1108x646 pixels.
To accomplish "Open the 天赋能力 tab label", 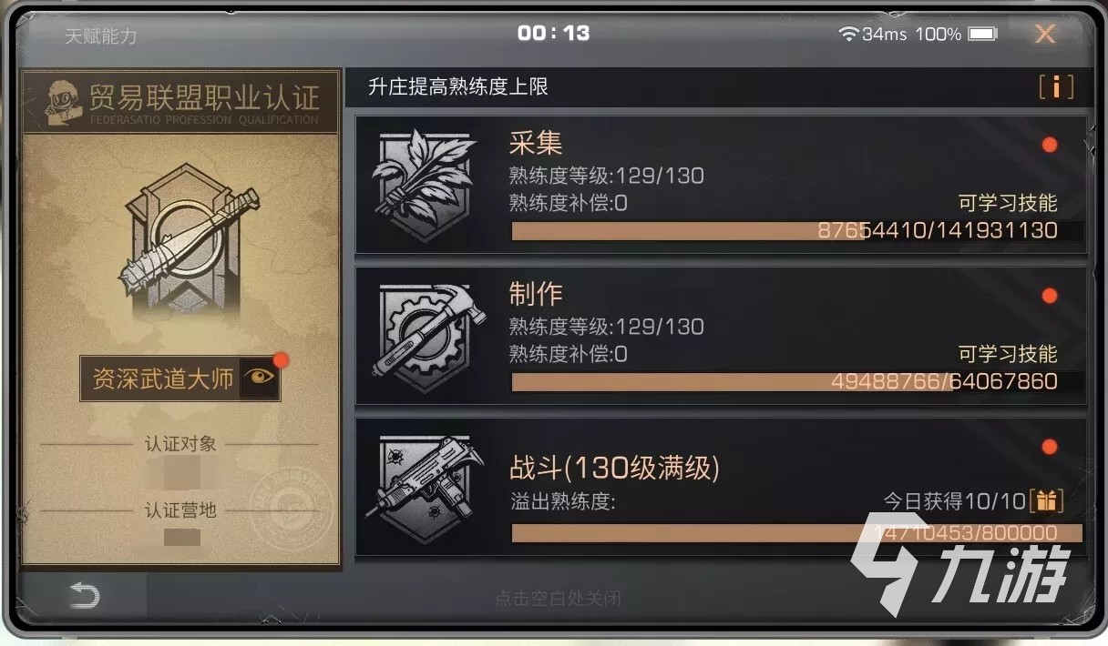I will coord(100,36).
